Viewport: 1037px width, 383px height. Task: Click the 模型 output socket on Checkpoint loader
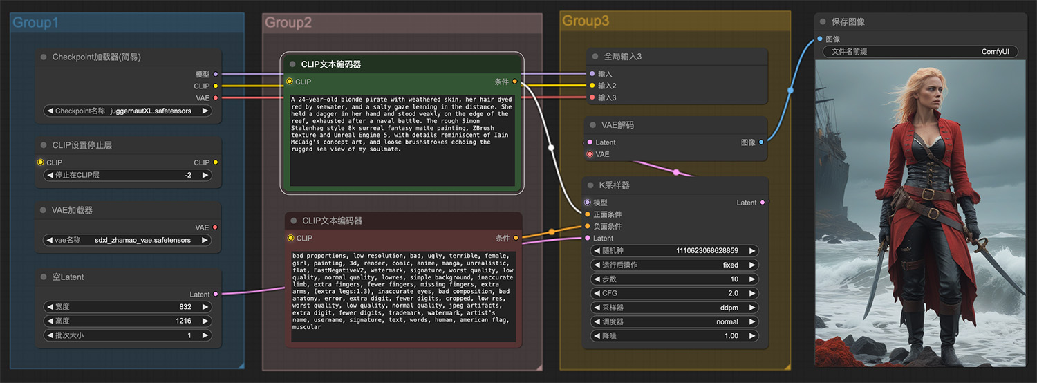216,74
